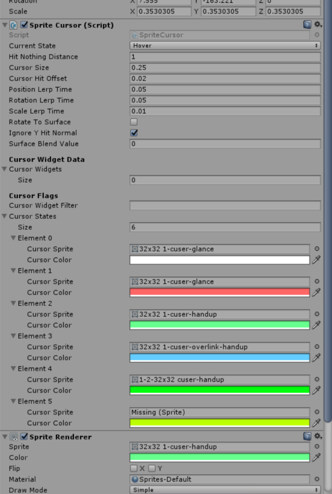Click Cursor States Size field
Screen dimensions: 332x494
[225, 227]
